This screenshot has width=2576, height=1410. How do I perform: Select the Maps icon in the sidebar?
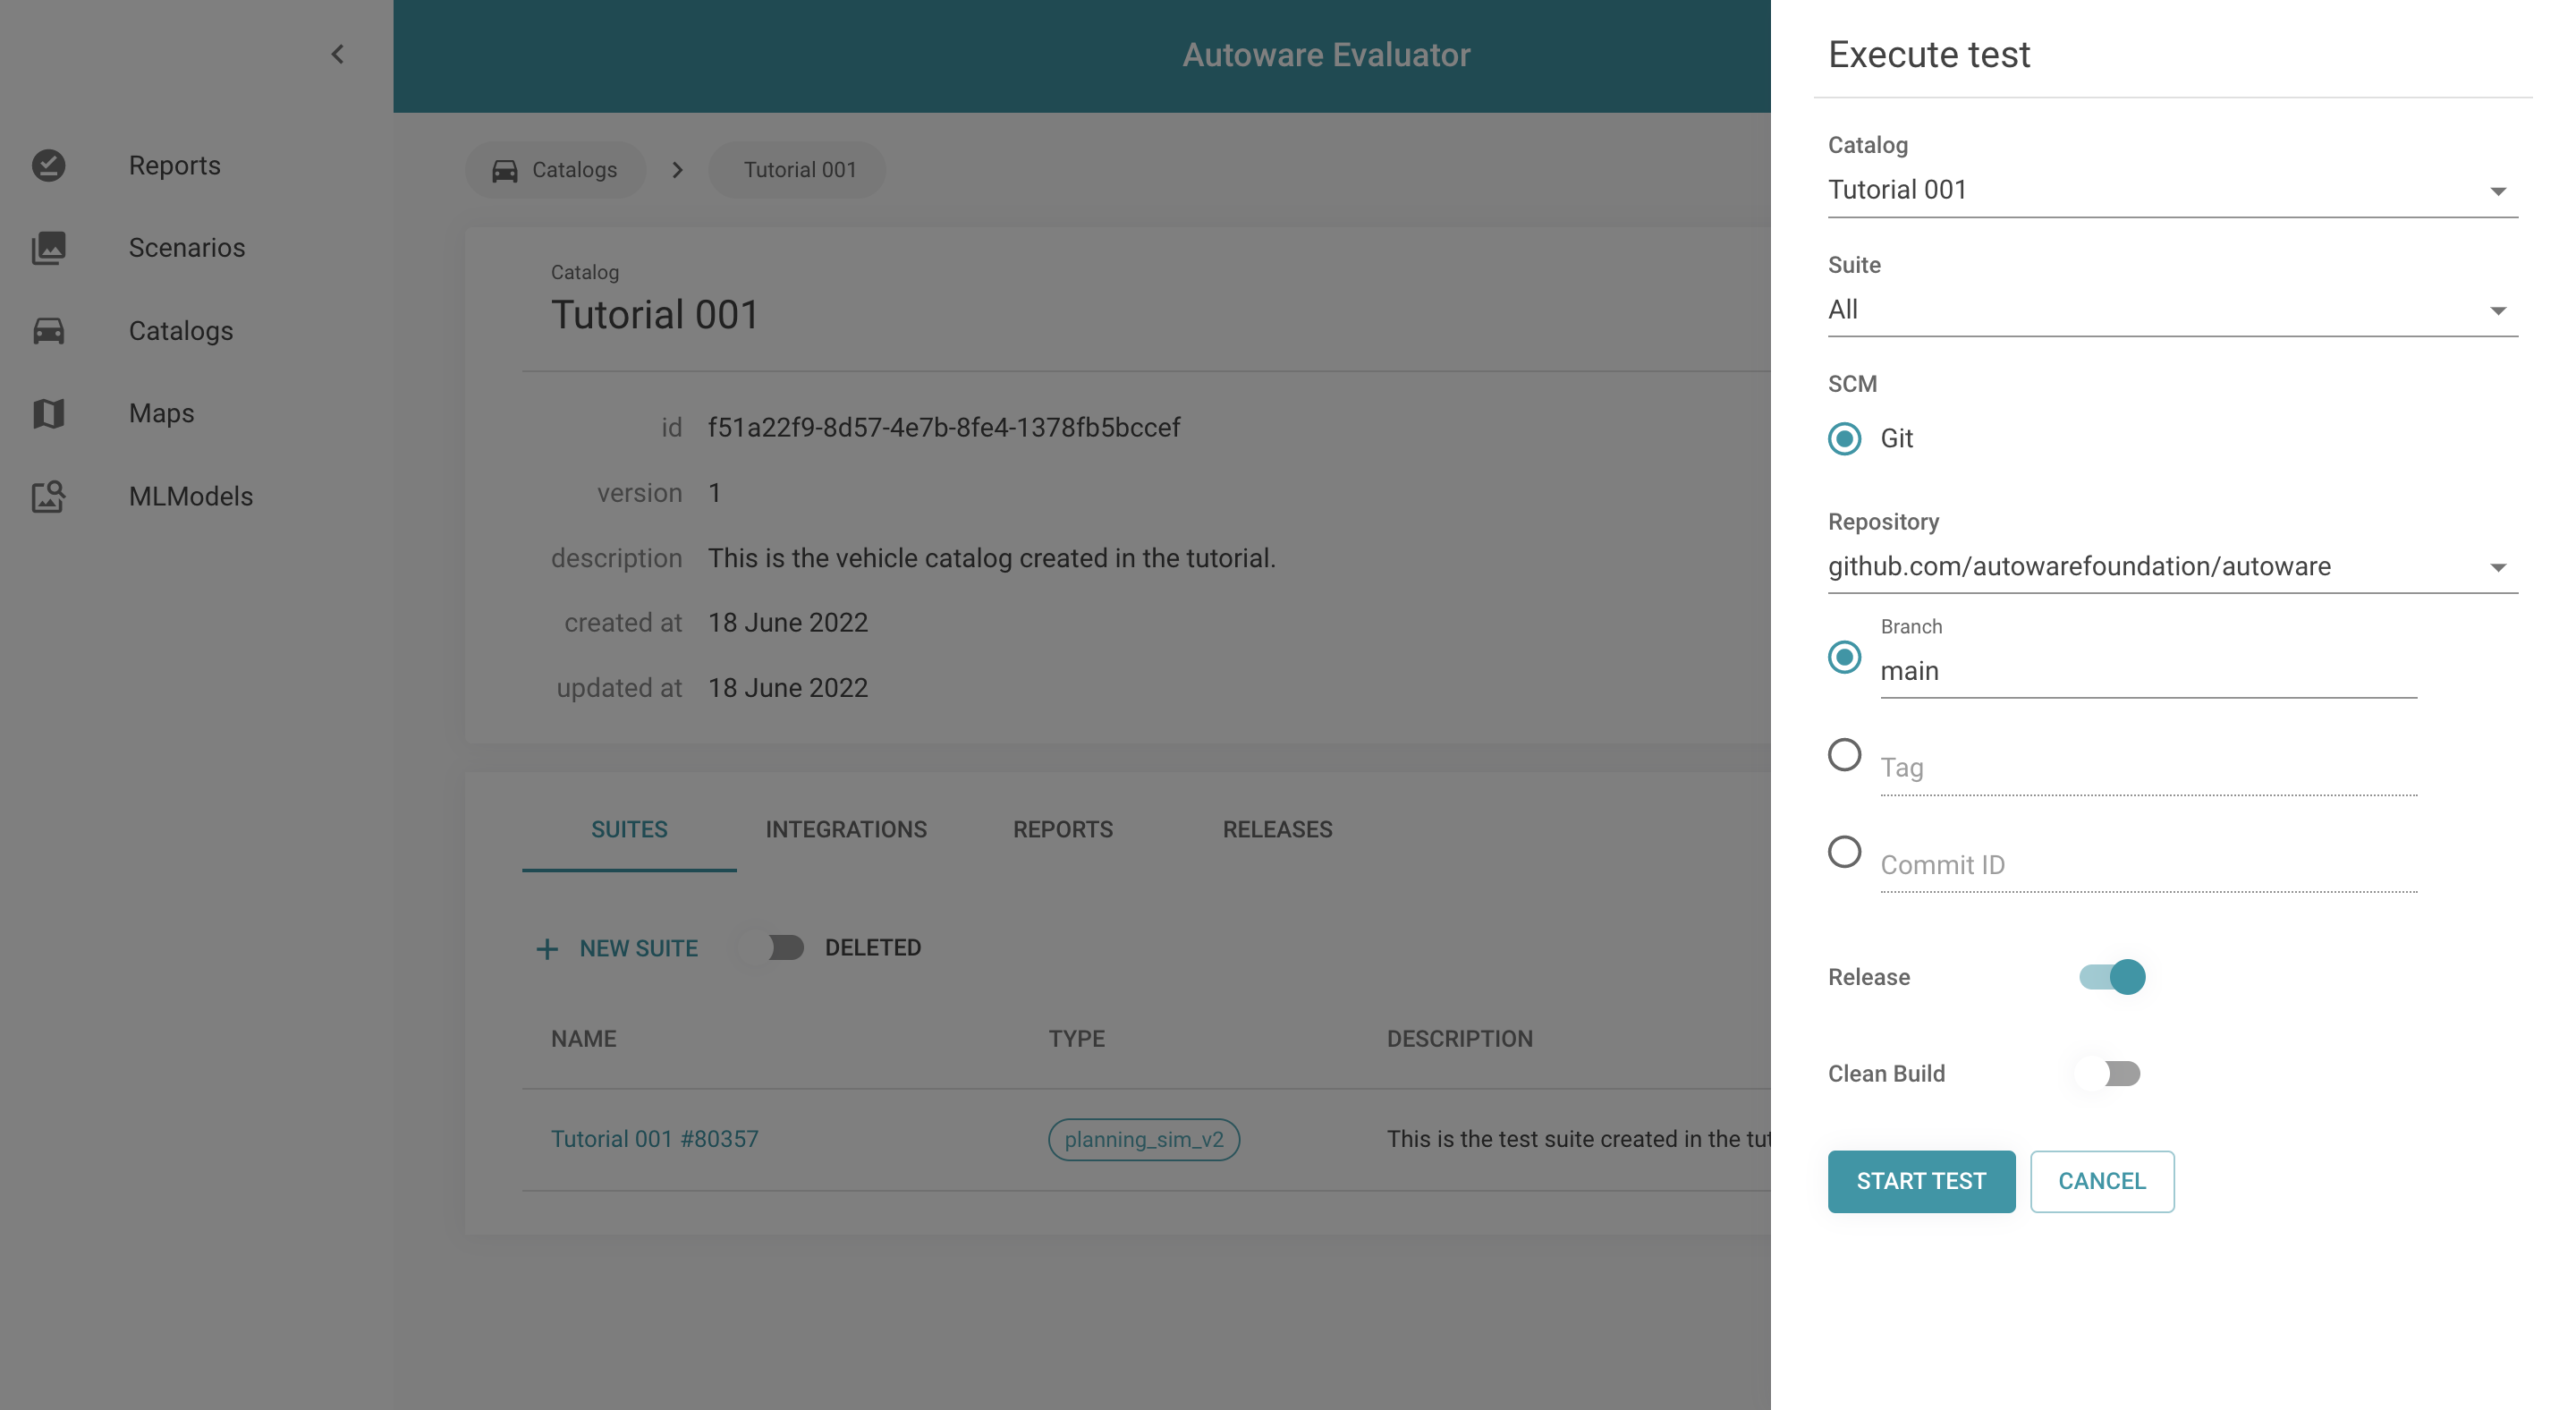coord(49,413)
